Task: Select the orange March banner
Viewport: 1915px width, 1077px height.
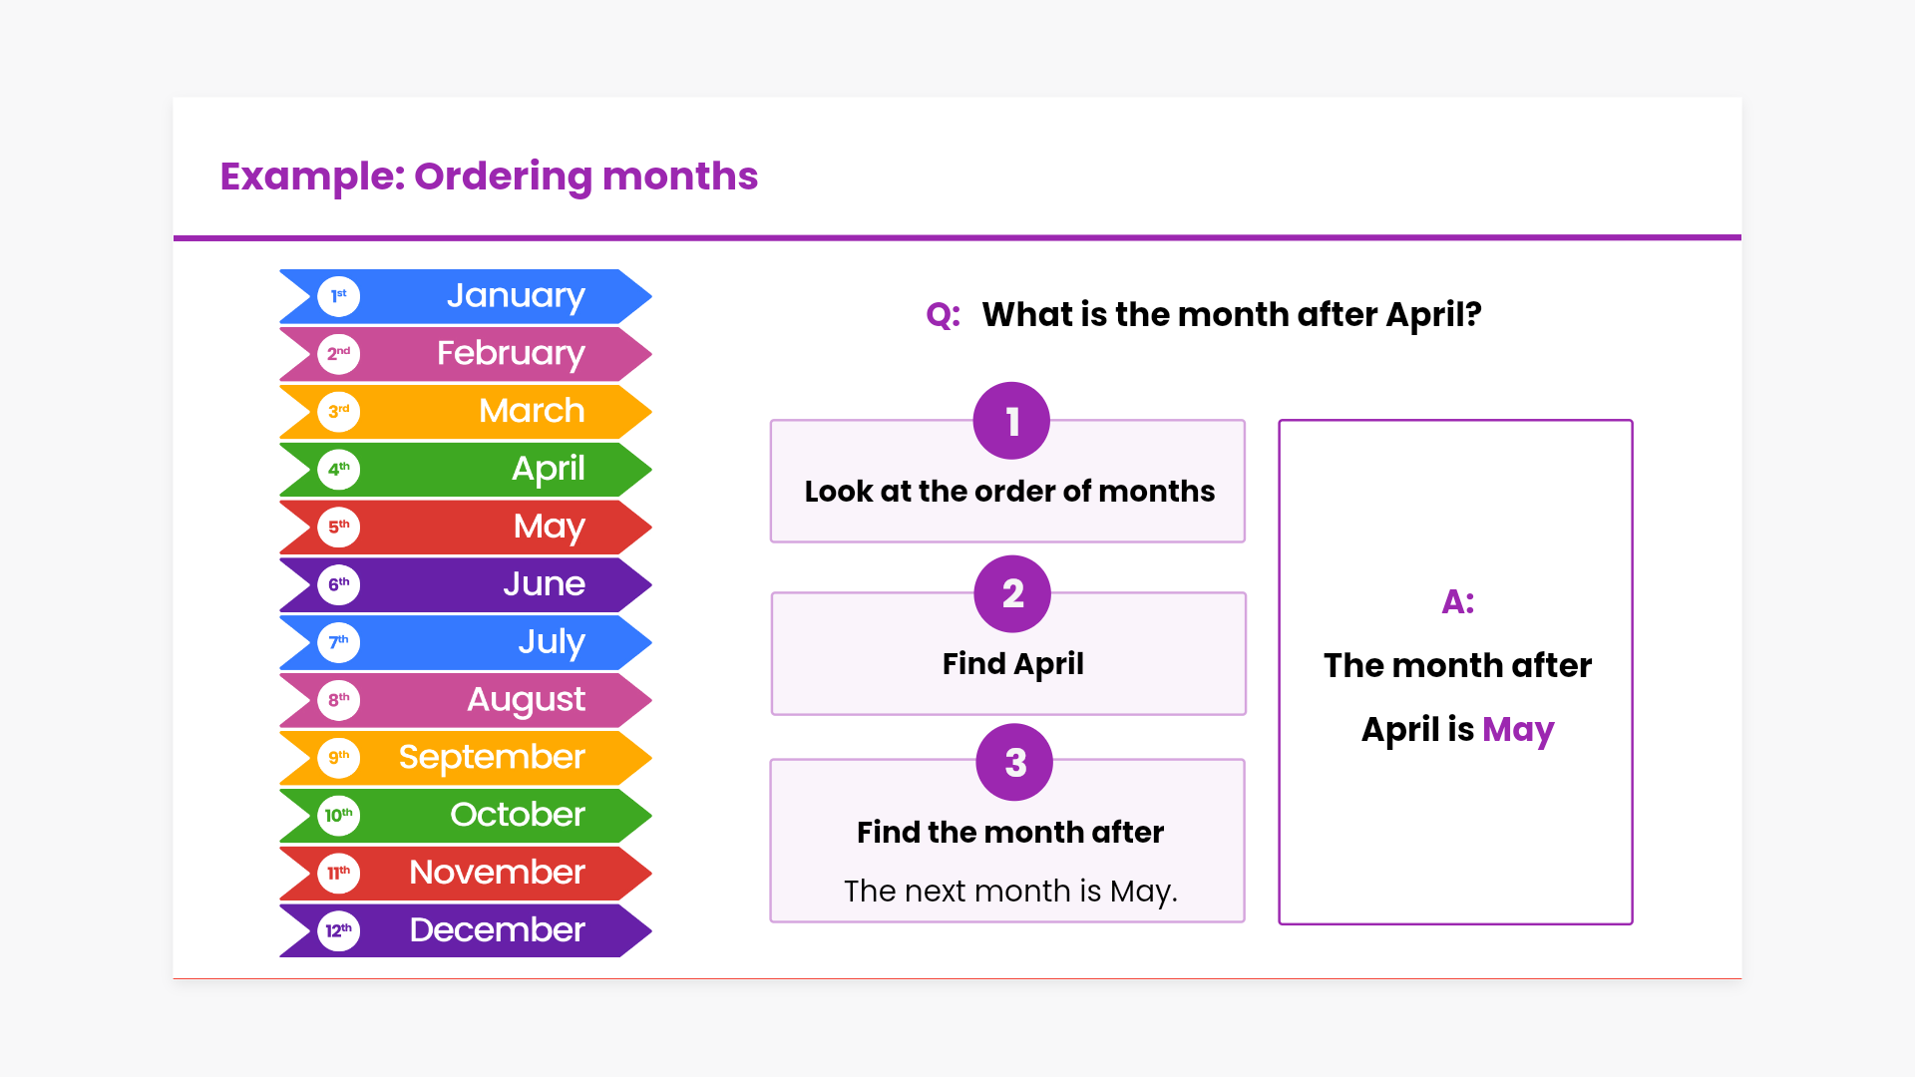Action: pyautogui.click(x=467, y=411)
